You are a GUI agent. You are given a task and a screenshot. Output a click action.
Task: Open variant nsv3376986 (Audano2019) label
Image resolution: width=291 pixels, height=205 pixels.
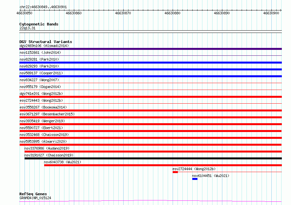click(47, 148)
